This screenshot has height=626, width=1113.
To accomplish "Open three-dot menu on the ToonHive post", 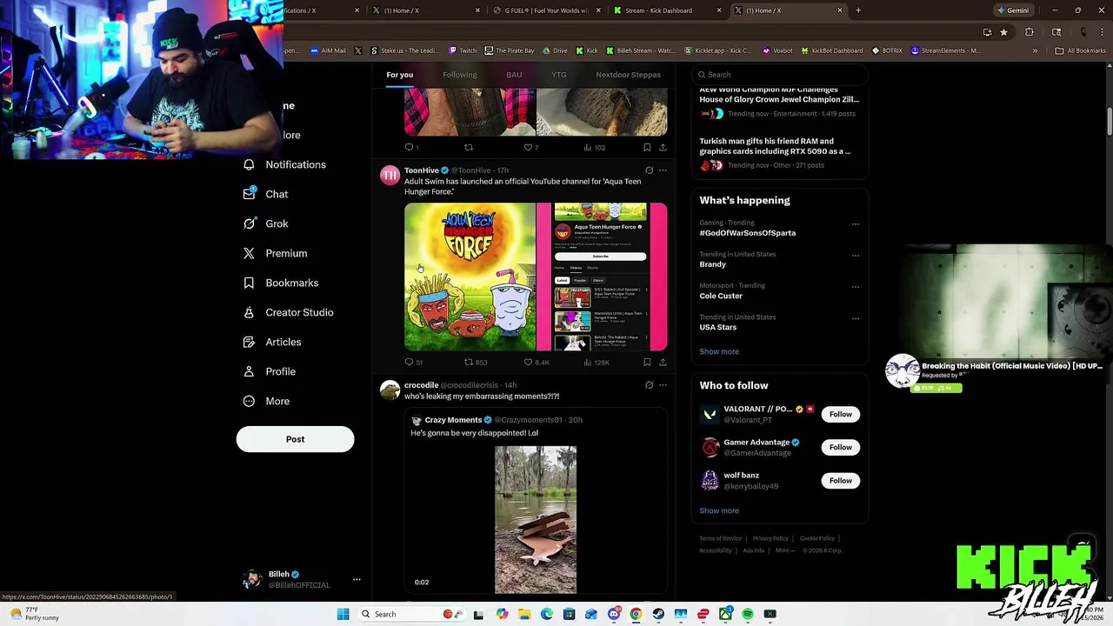I will click(x=663, y=170).
